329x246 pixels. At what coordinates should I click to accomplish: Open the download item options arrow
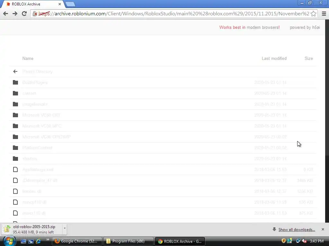click(65, 229)
